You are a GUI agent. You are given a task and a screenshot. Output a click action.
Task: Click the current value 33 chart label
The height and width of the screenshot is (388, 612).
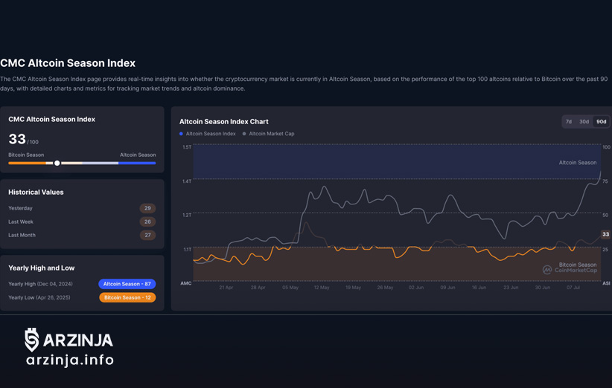point(605,234)
